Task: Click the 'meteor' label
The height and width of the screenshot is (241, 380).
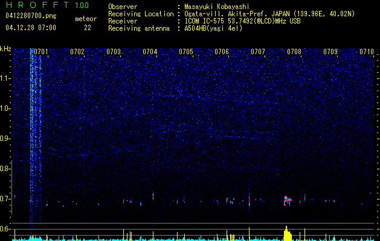Action: [x=86, y=19]
